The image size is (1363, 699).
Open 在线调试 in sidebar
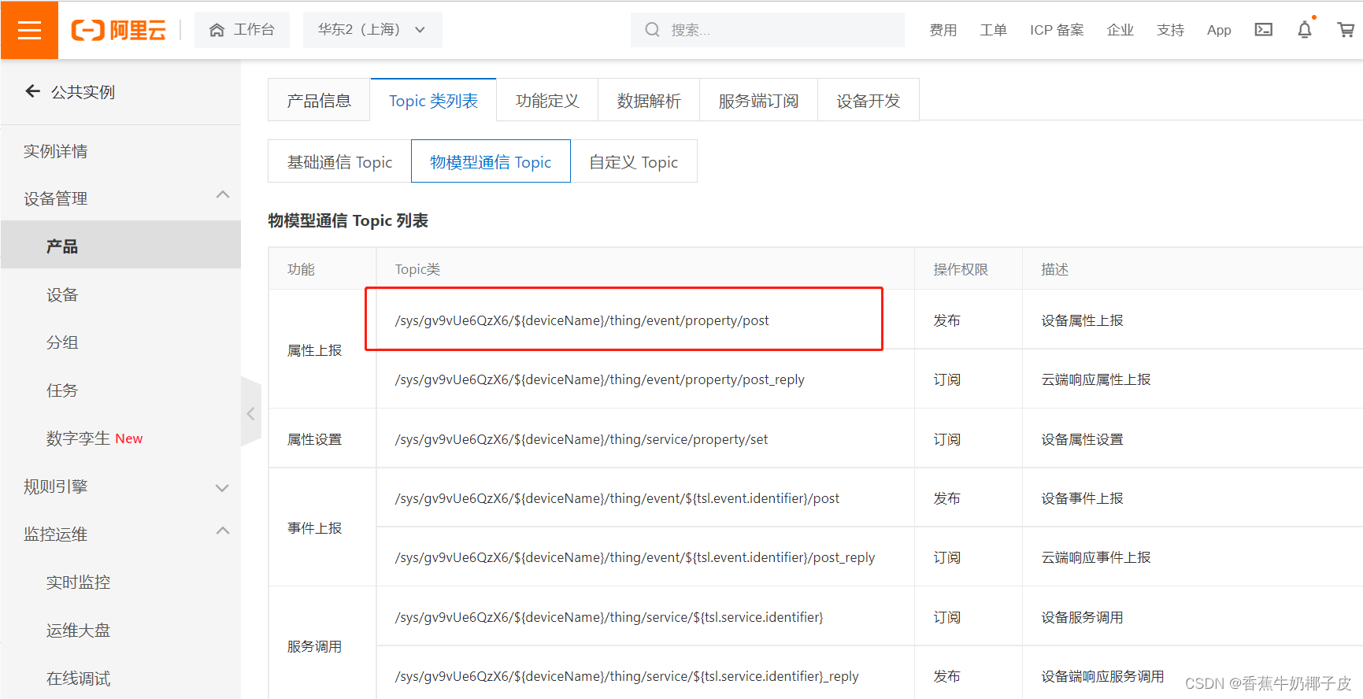(x=78, y=679)
